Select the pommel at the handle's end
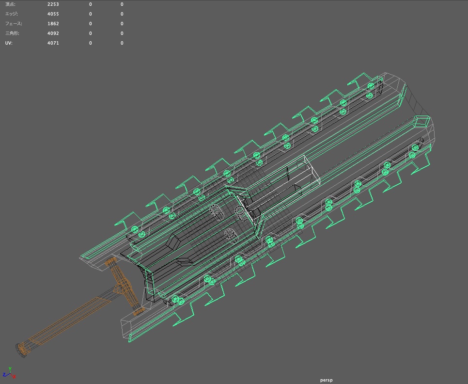468x384 pixels. click(x=22, y=350)
